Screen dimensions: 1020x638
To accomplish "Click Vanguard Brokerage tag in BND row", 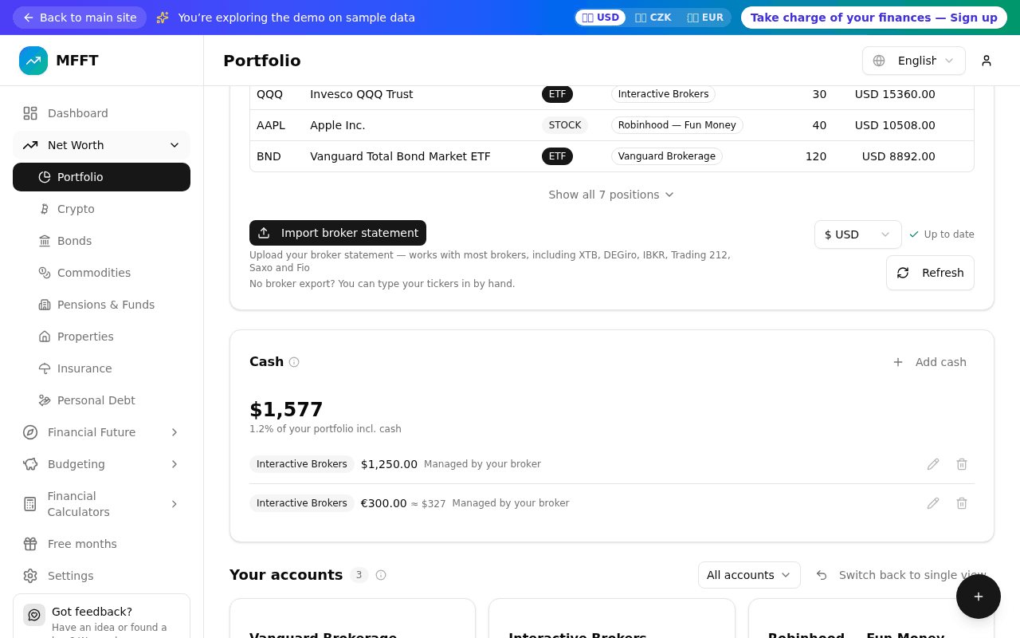I will point(667,156).
